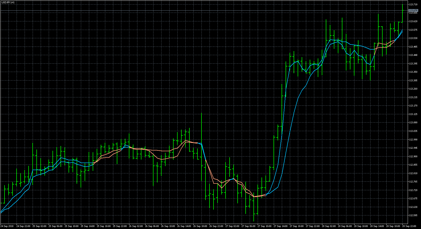The height and width of the screenshot is (229, 421).
Task: Click the 113.125 price scale label
Action: pyautogui.click(x=413, y=114)
